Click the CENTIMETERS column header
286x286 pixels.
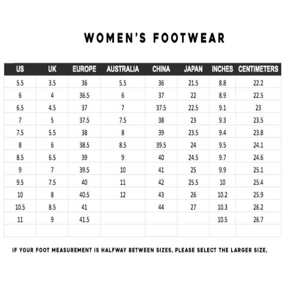tap(258, 69)
